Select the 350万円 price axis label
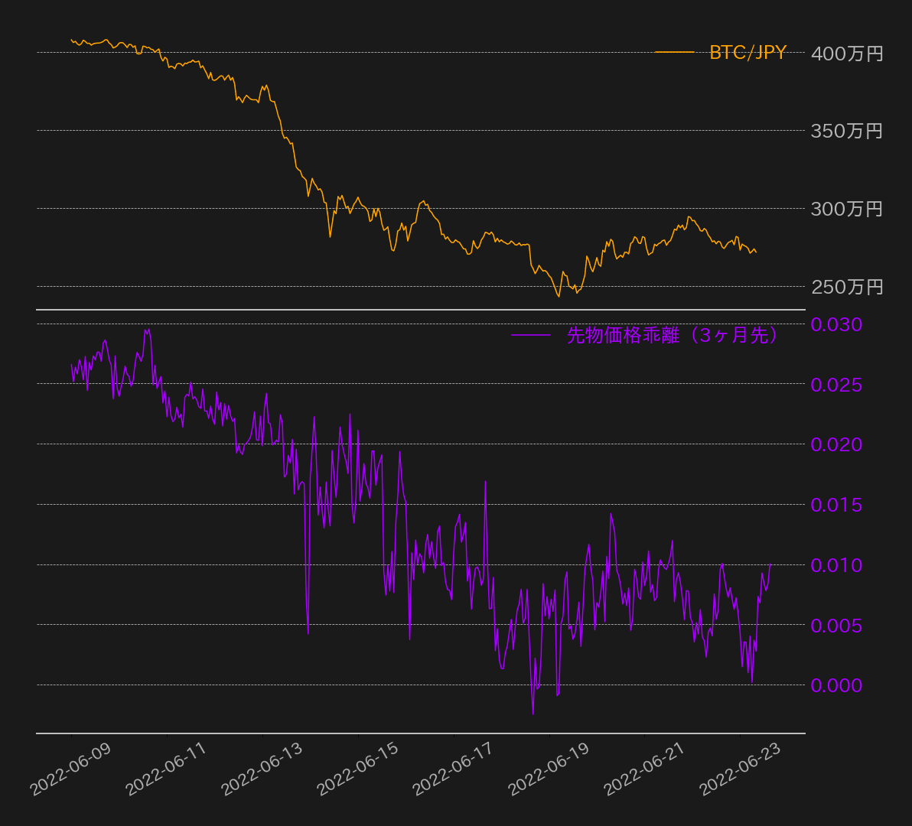912x826 pixels. coord(847,132)
